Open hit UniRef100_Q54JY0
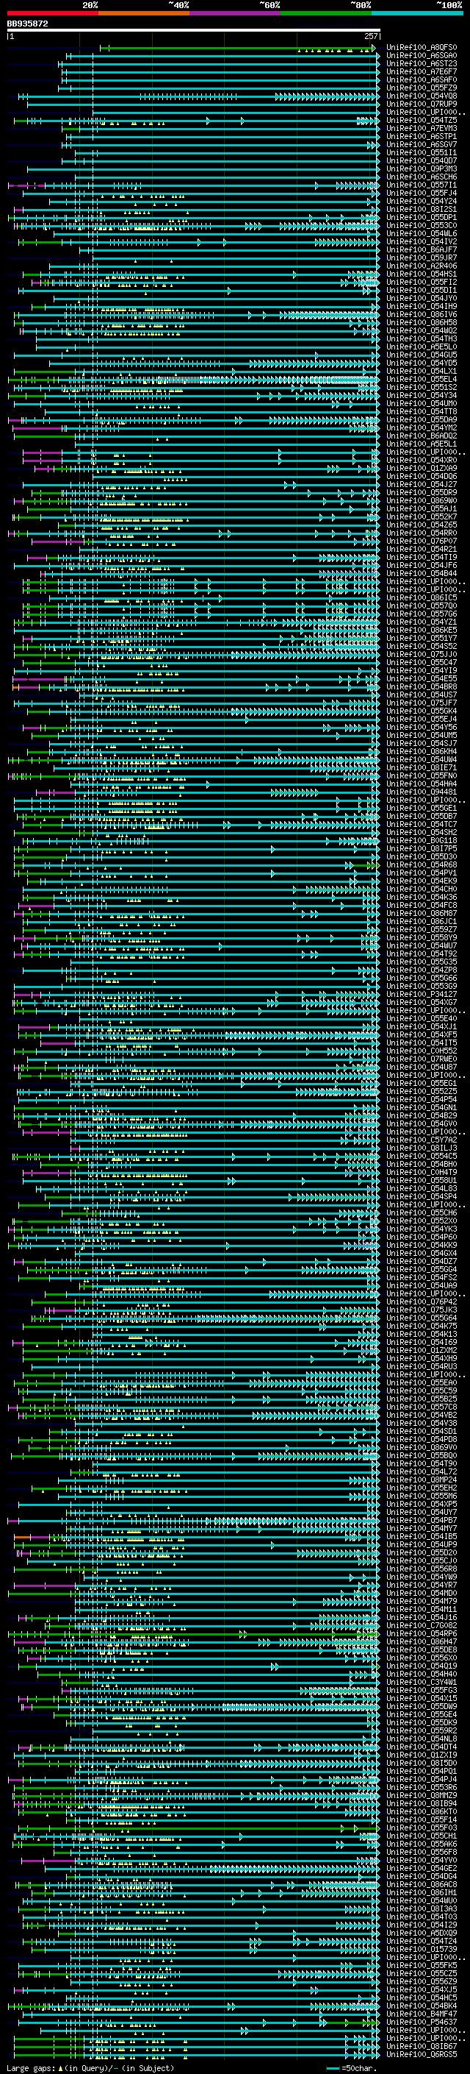Screen dimensions: 470x2074 pyautogui.click(x=422, y=298)
